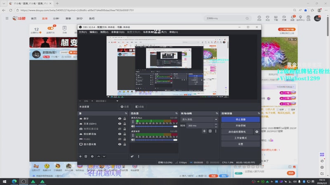Hide the 数字 source eye toggle
The width and height of the screenshot is (330, 185).
(x=120, y=118)
